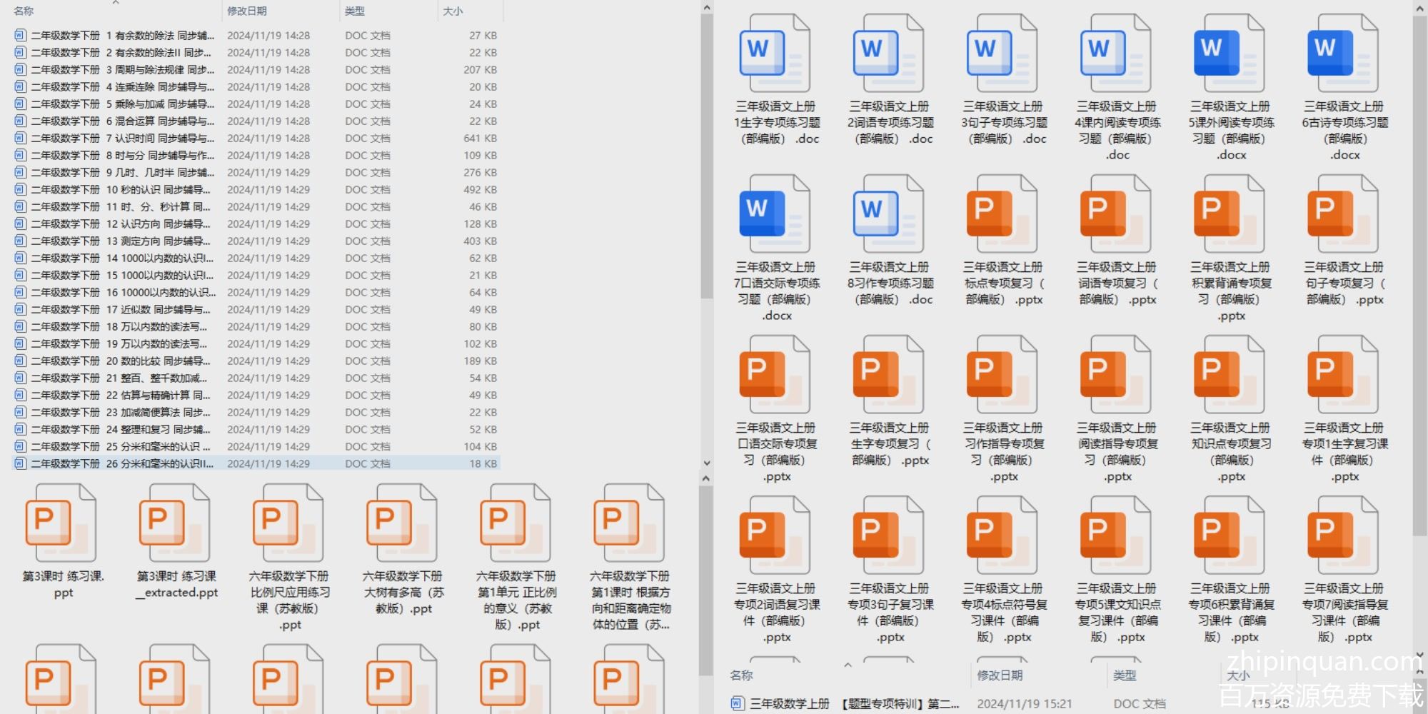The height and width of the screenshot is (714, 1428).
Task: Click the sort arrow above the 二年级数学 file list's 名称 column
Action: click(x=116, y=4)
